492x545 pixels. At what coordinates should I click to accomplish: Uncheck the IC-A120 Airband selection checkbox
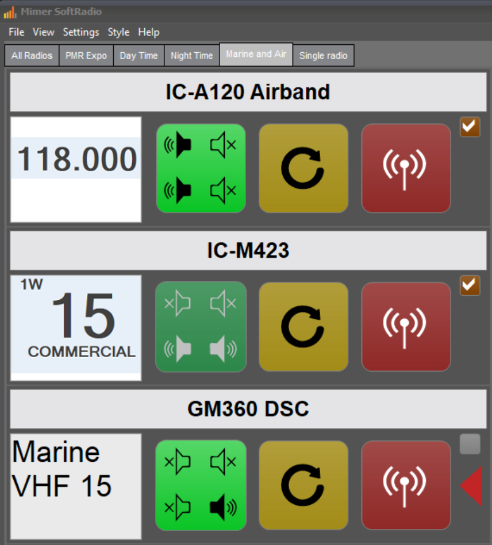(470, 127)
